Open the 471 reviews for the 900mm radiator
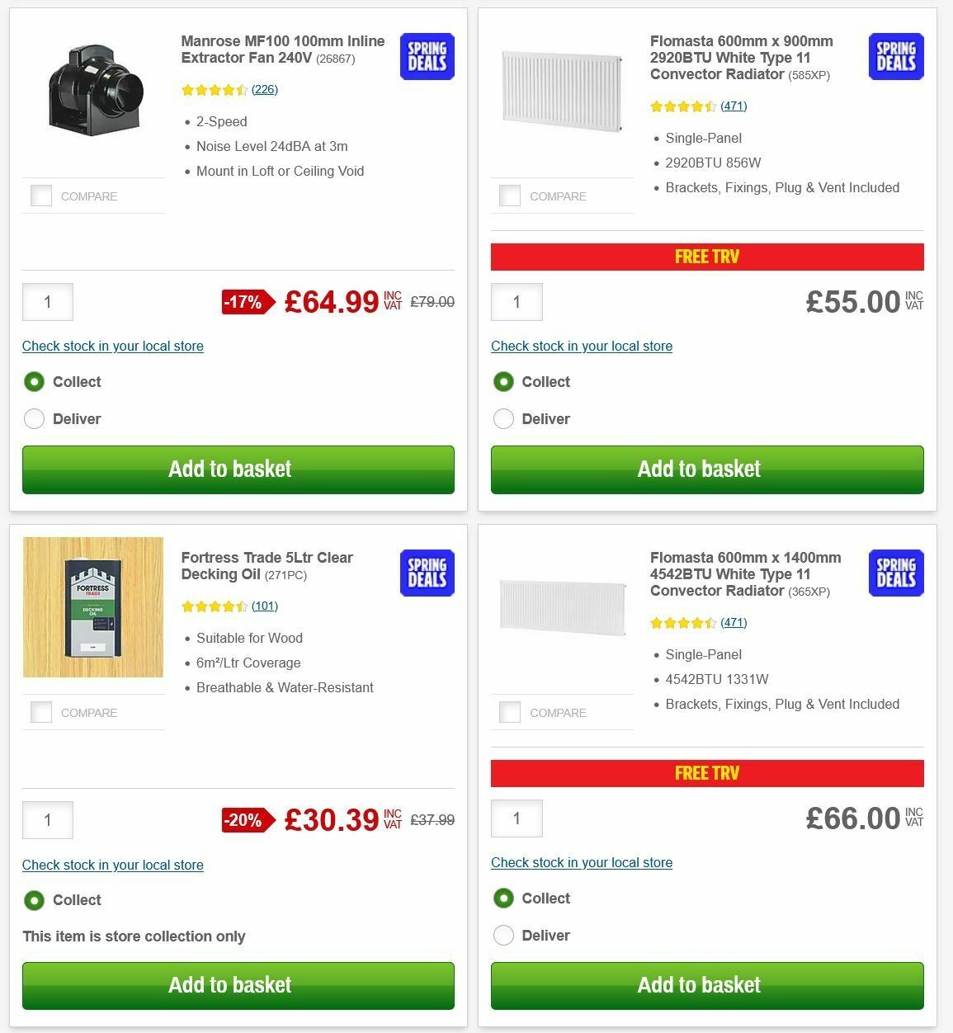 tap(734, 106)
